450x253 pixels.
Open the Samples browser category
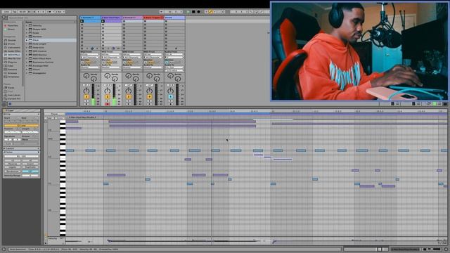click(x=12, y=70)
